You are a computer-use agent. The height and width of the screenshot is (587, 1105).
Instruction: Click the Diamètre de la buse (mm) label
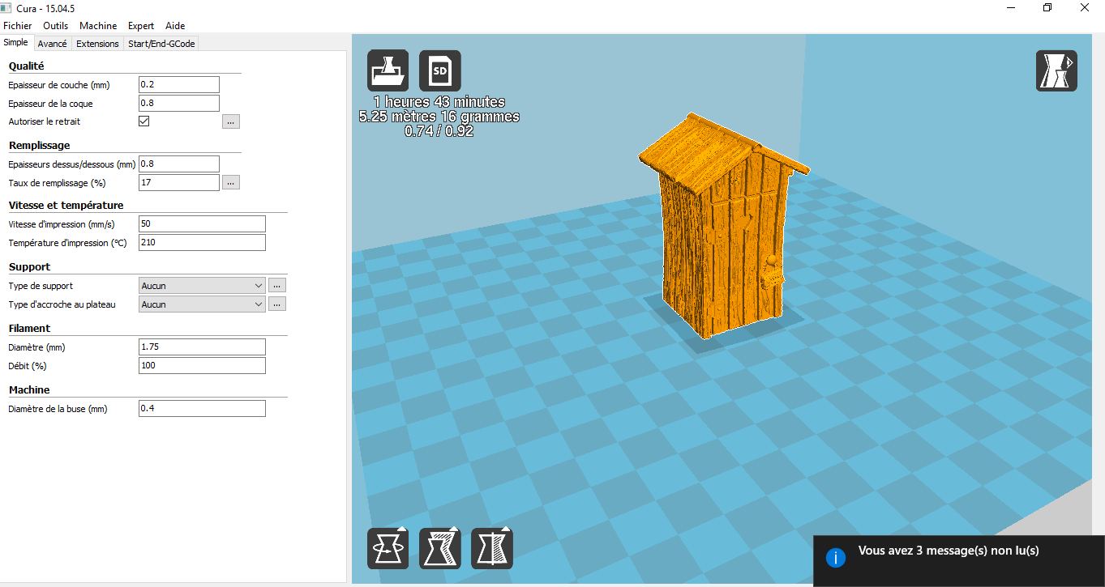[x=58, y=409]
